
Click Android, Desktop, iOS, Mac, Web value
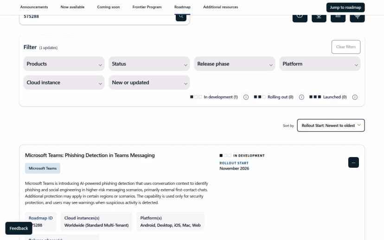(171, 225)
